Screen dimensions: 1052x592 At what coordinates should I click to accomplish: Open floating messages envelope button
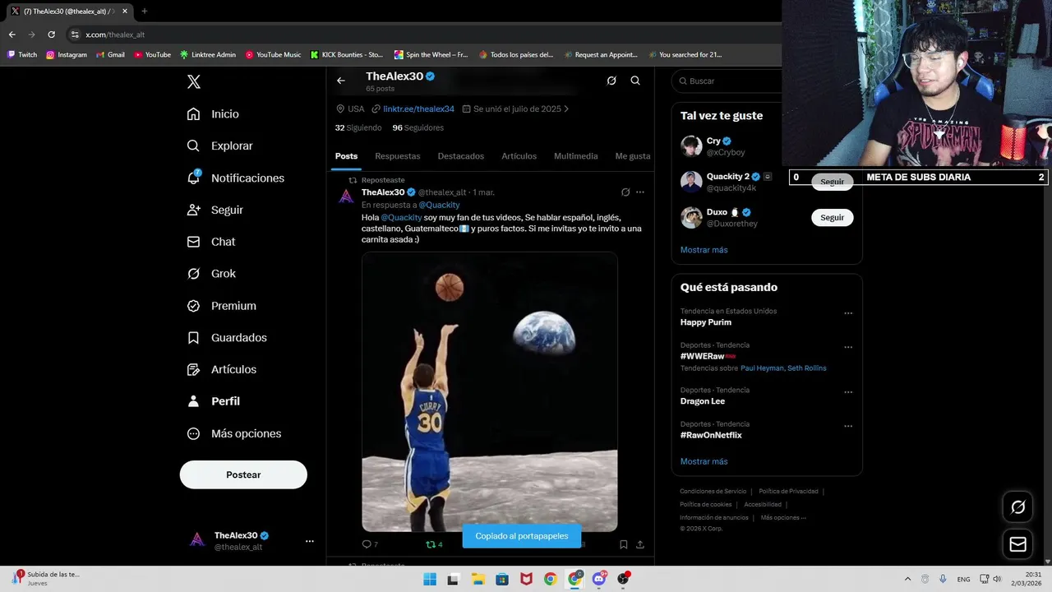1017,544
